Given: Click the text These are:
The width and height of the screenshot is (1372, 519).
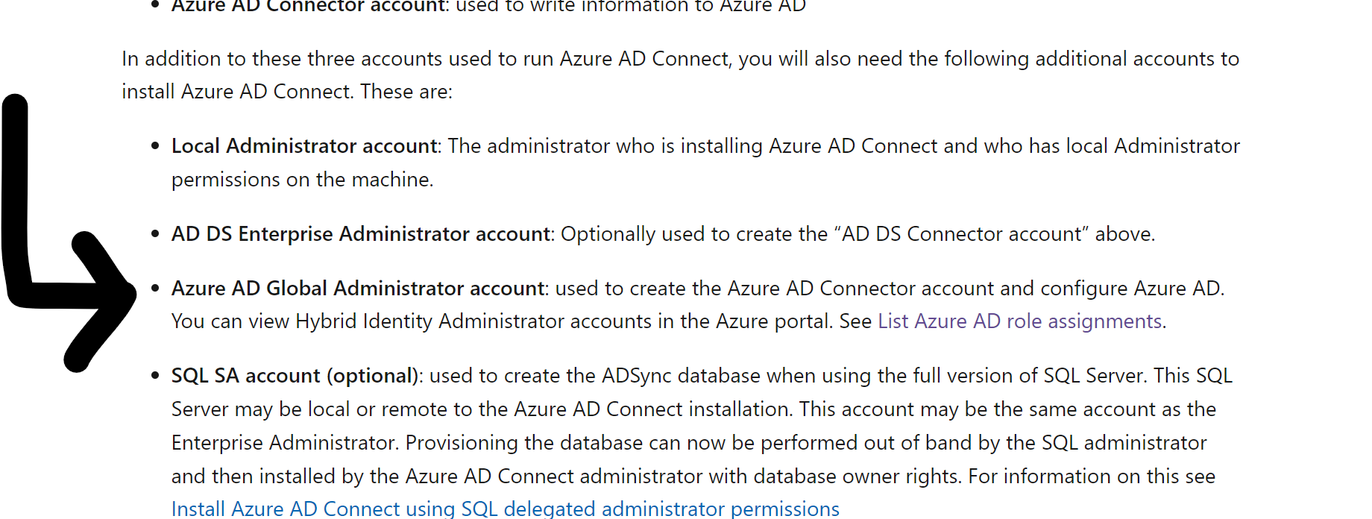Looking at the screenshot, I should click(x=406, y=92).
